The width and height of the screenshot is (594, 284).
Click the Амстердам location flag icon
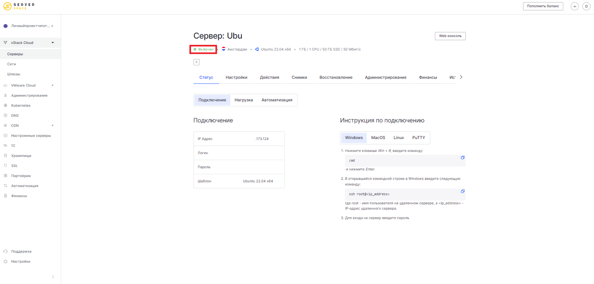(223, 49)
